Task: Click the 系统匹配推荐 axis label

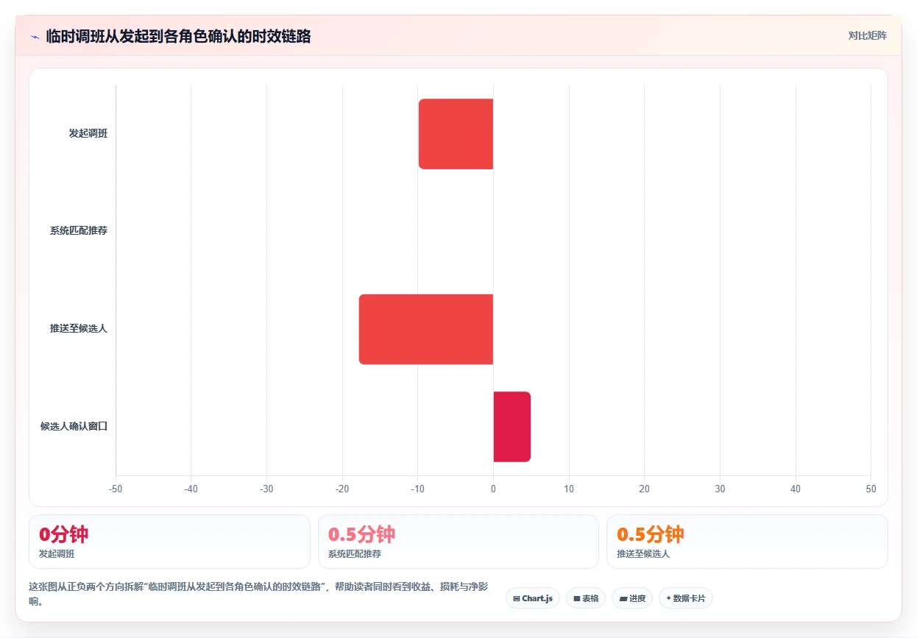Action: [79, 231]
